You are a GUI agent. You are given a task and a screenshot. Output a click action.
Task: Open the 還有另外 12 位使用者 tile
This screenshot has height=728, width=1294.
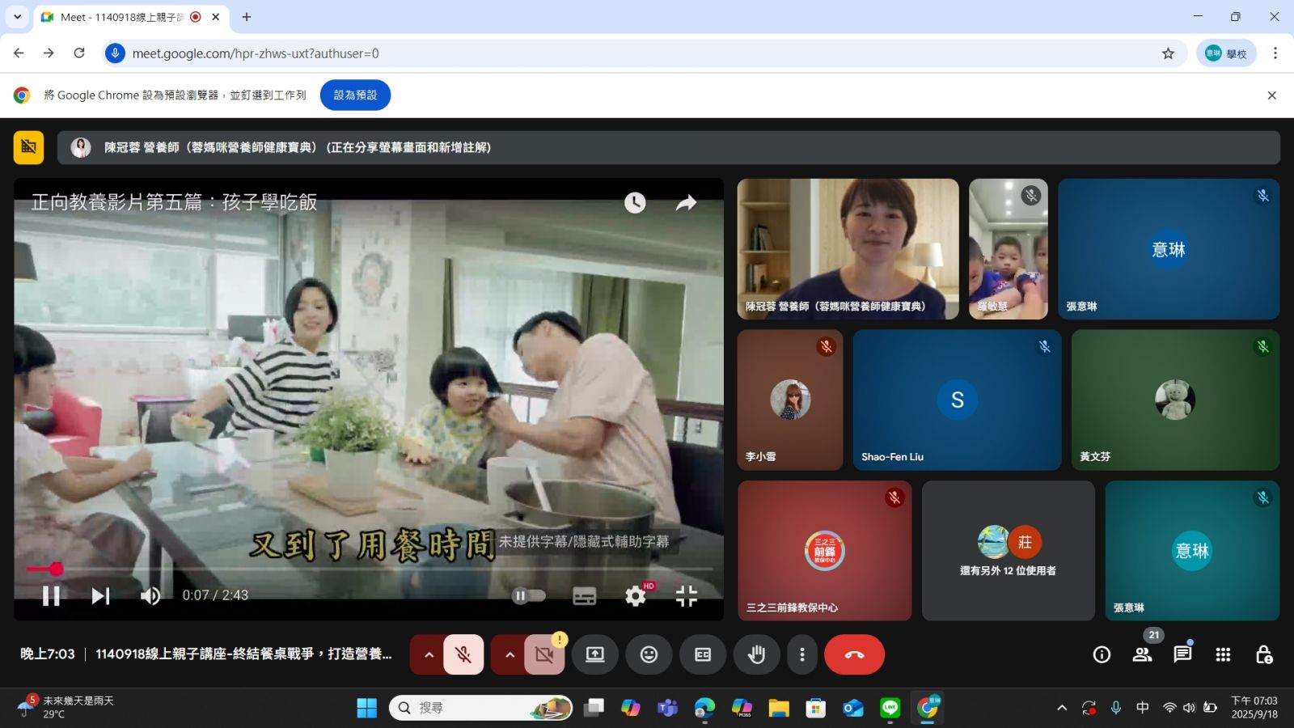1008,551
